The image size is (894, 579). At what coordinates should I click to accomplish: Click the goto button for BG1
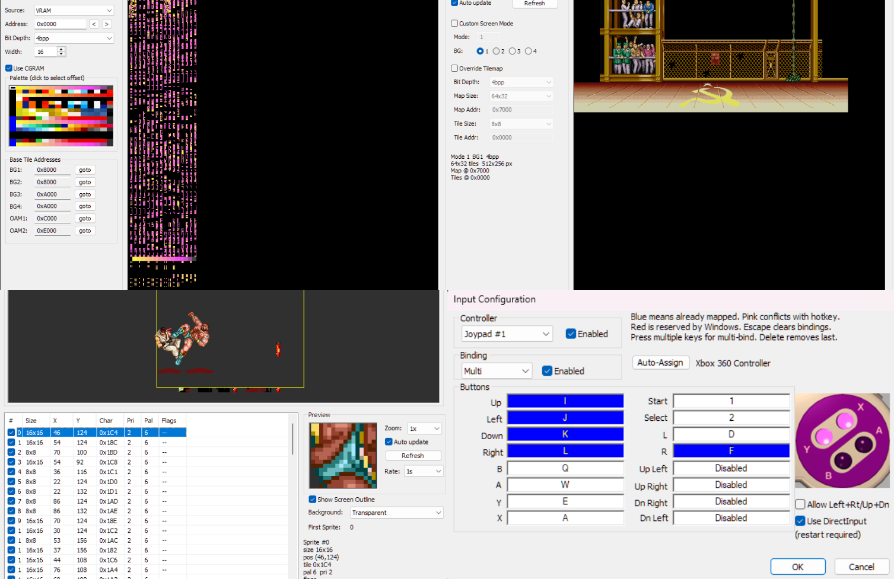point(85,170)
